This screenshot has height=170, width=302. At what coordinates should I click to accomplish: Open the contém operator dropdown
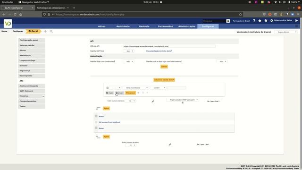coord(159,88)
